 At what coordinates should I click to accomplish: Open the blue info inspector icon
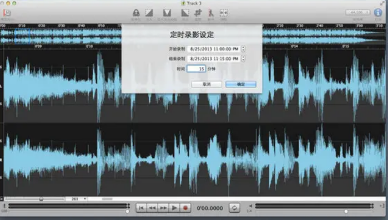[x=378, y=12]
